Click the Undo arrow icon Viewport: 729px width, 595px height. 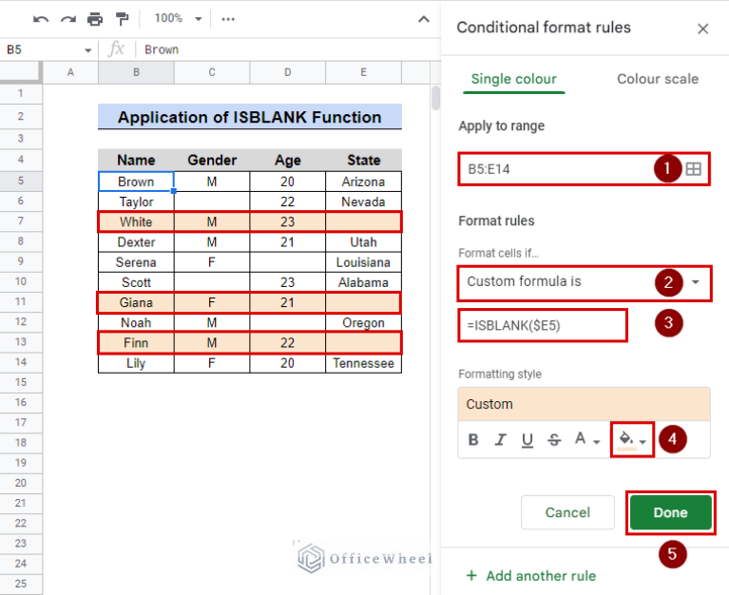coord(41,19)
